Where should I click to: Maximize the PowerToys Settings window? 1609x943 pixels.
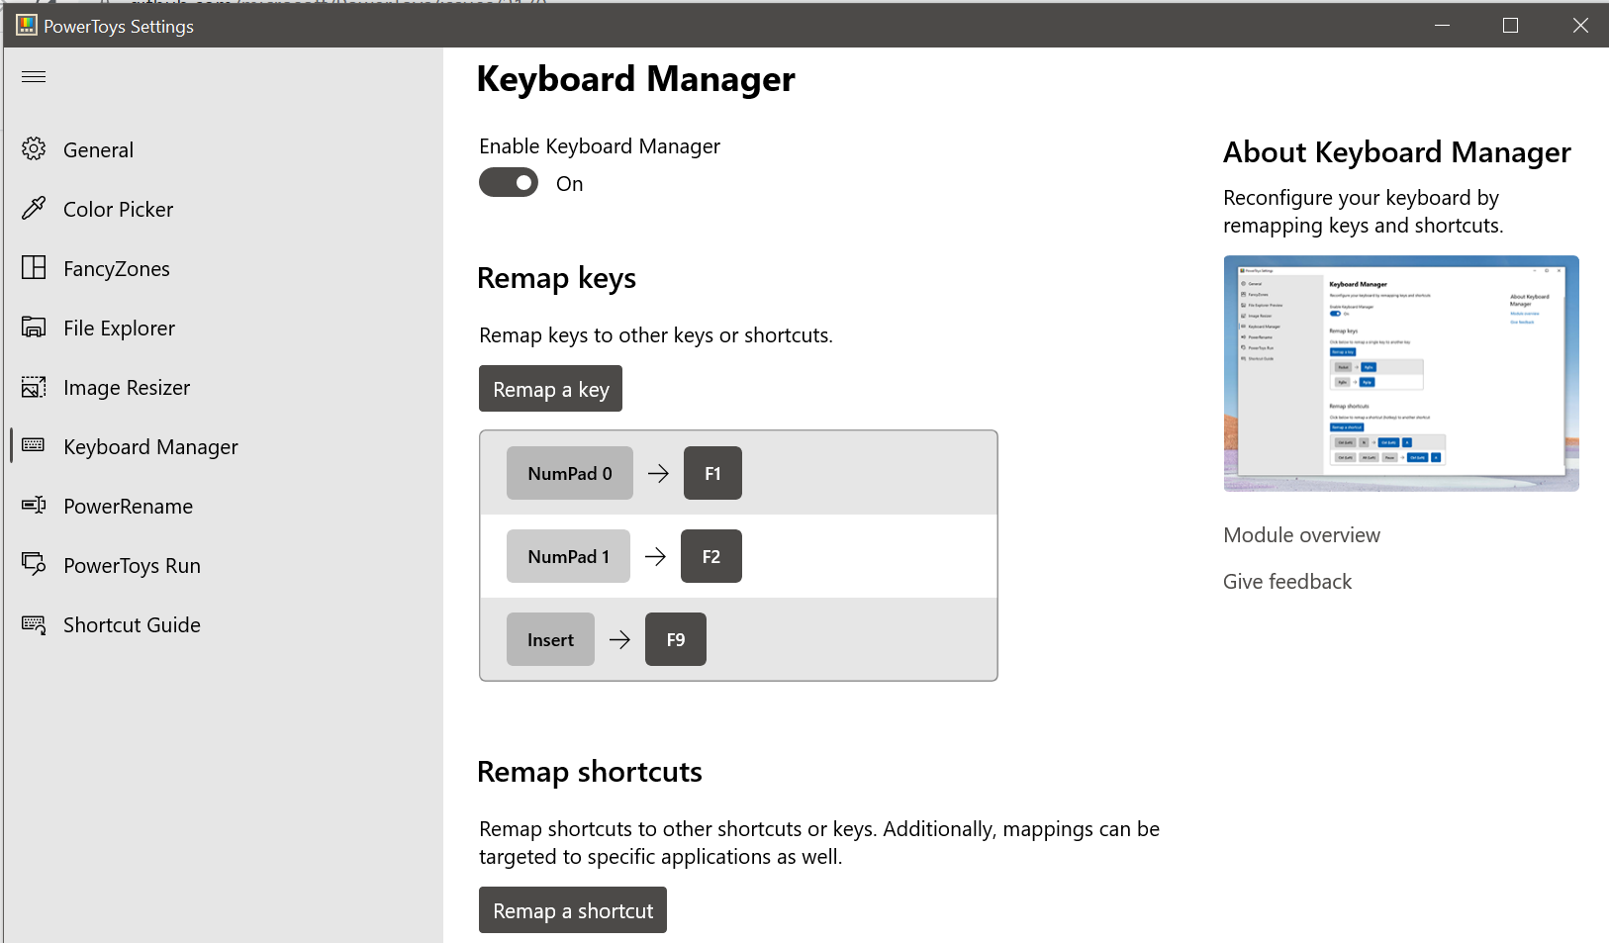tap(1510, 25)
